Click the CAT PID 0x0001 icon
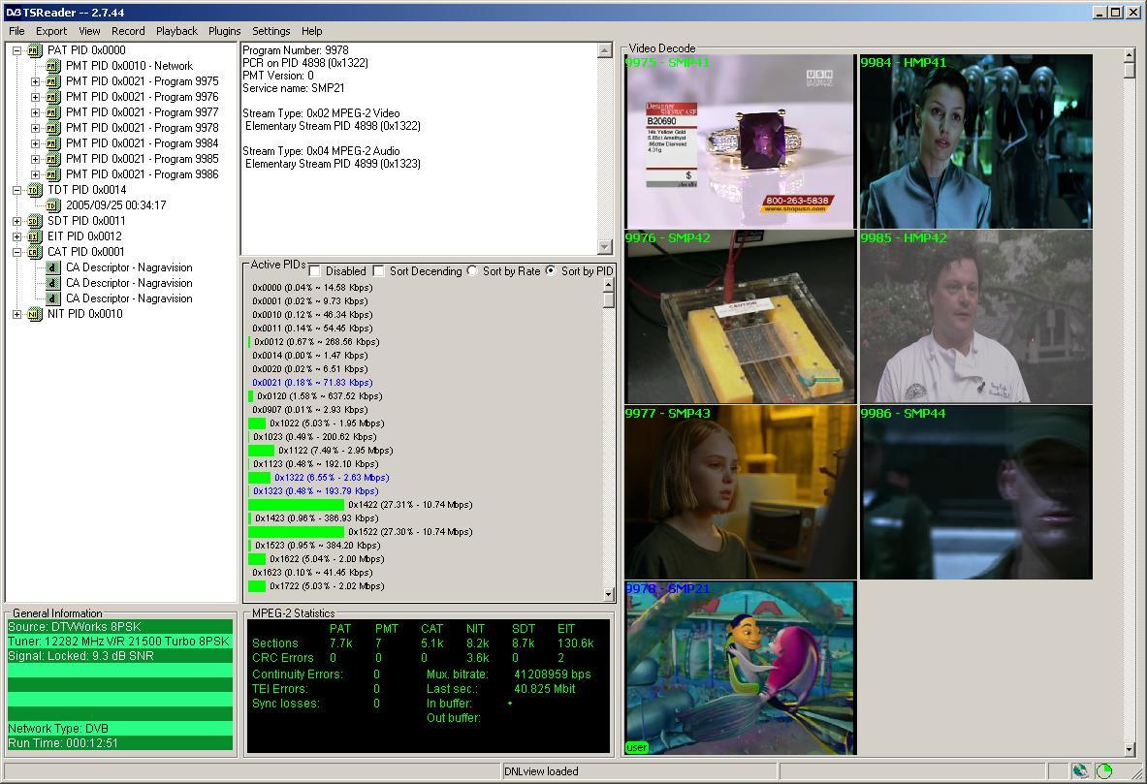This screenshot has width=1147, height=784. tap(34, 252)
